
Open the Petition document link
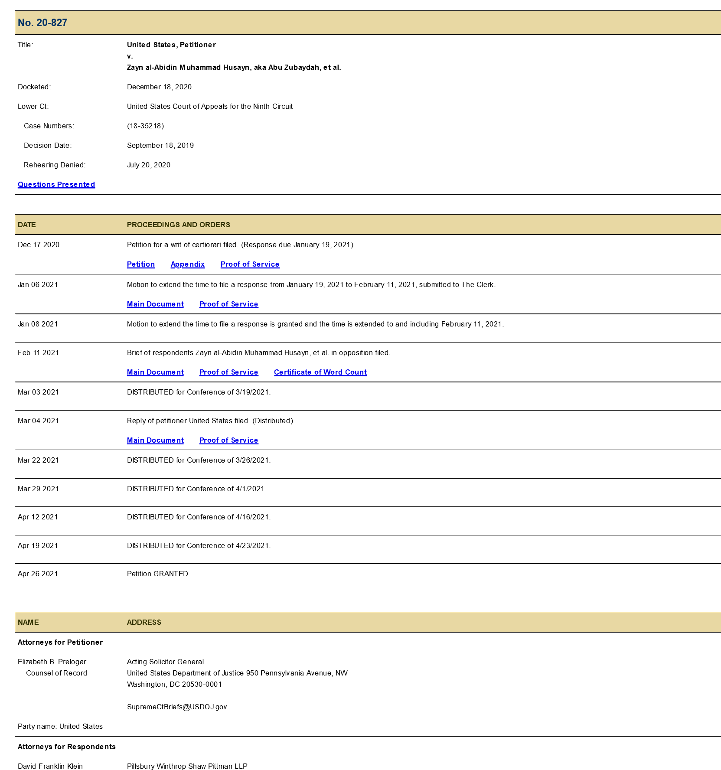141,264
